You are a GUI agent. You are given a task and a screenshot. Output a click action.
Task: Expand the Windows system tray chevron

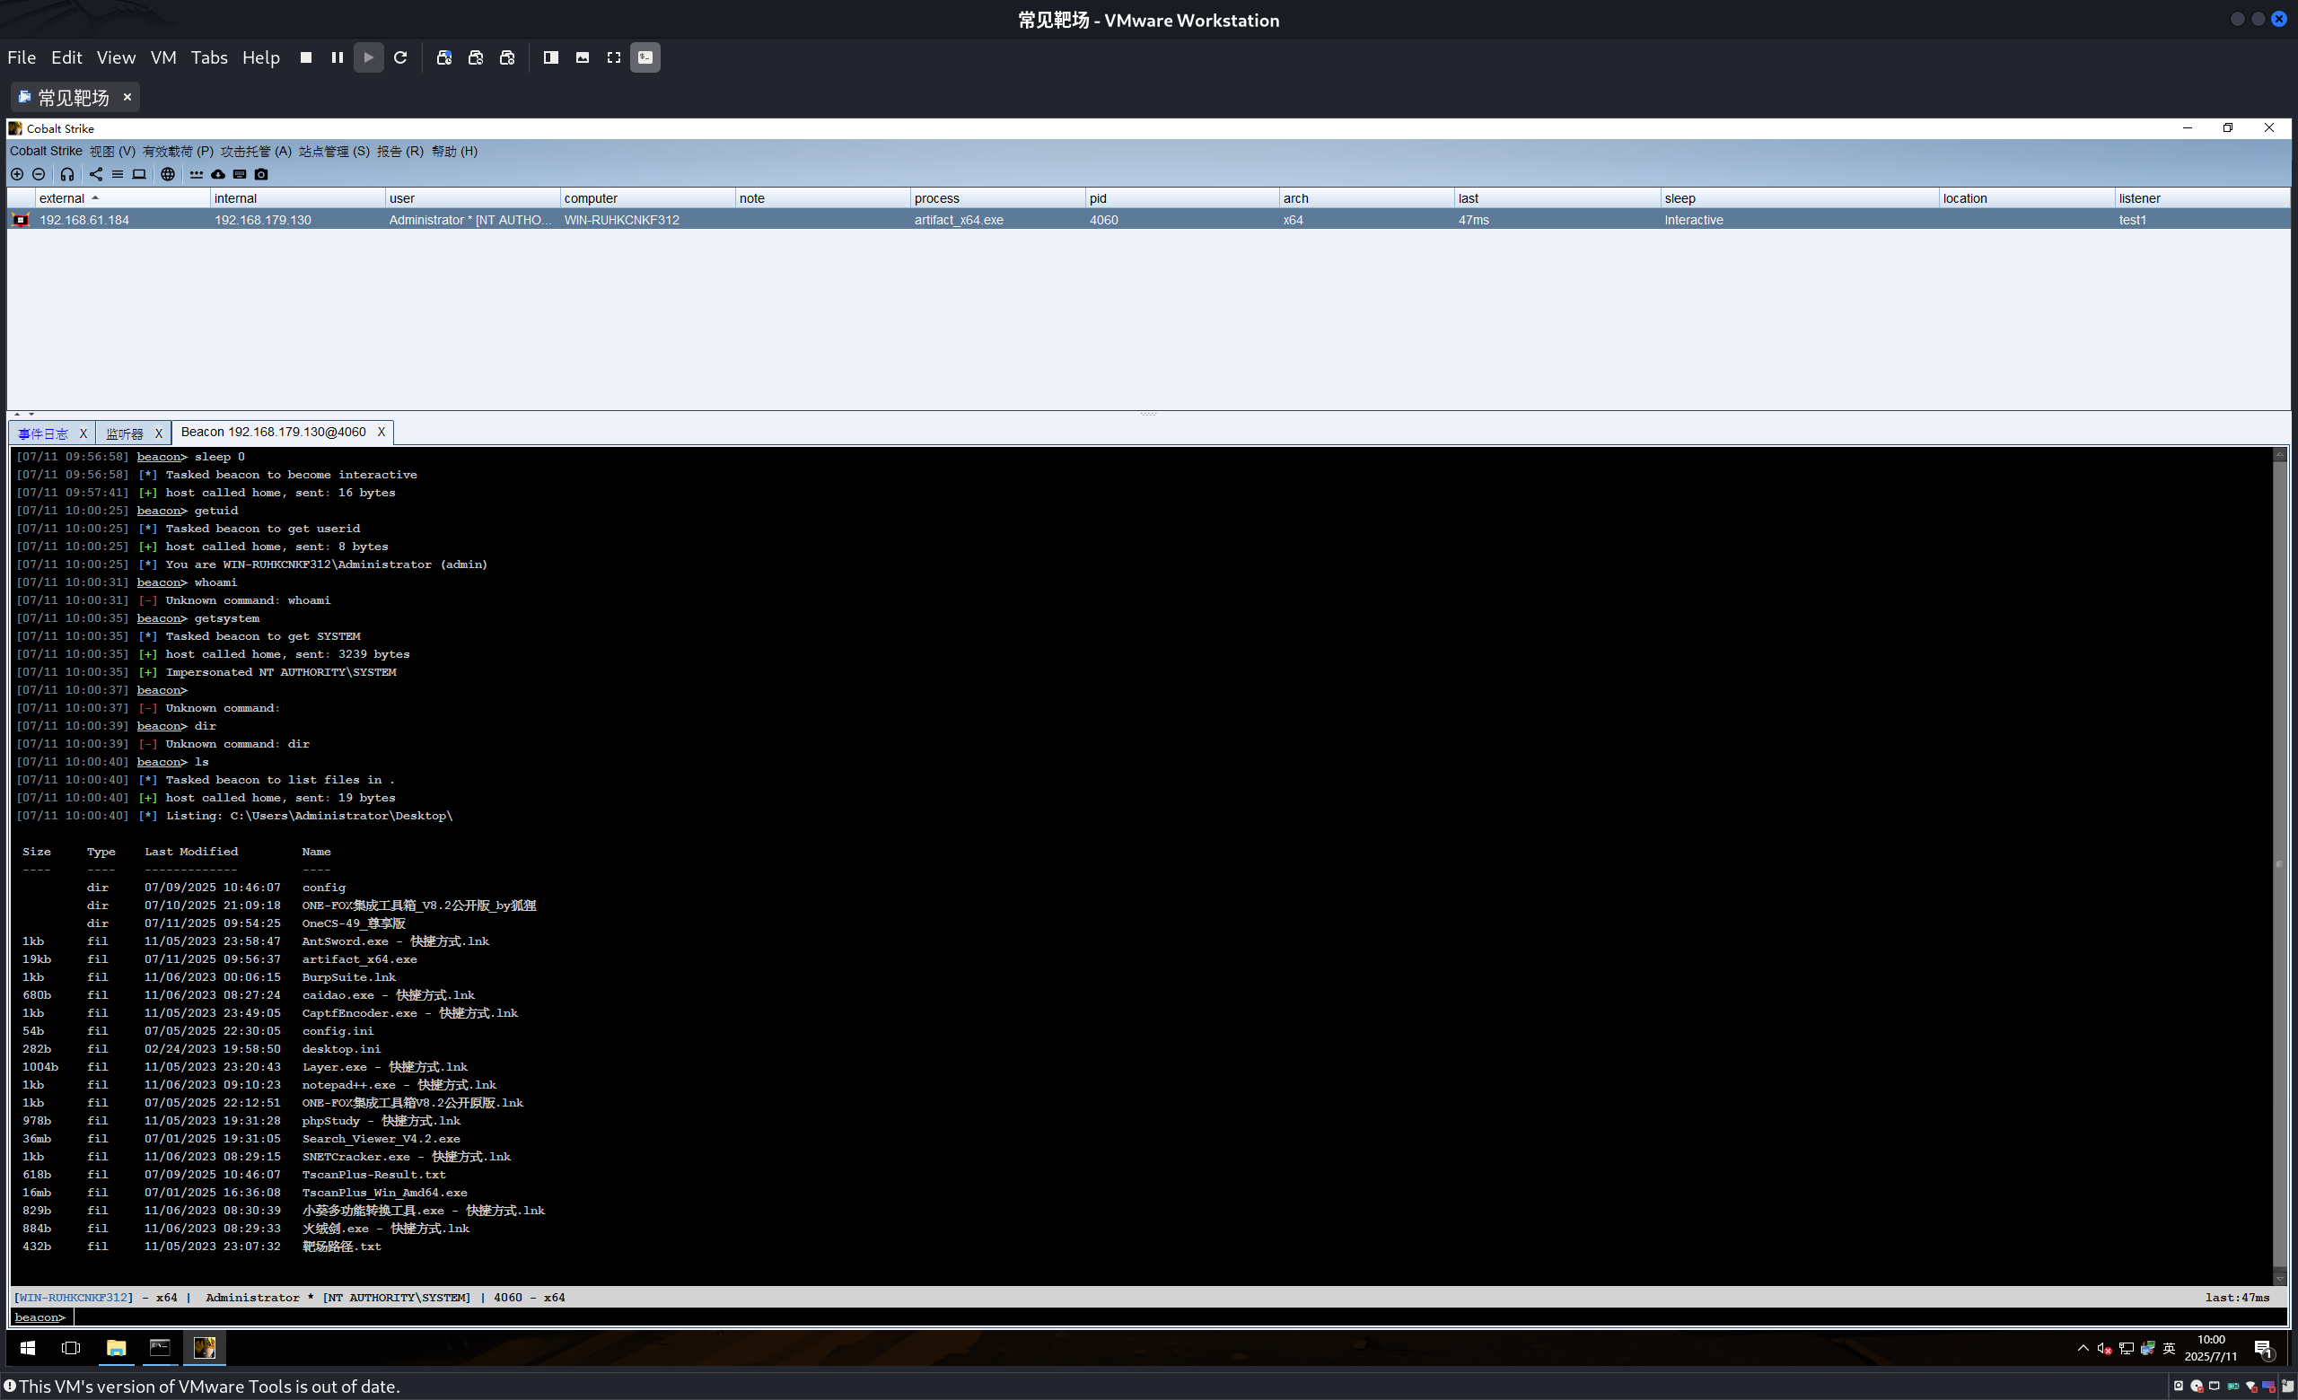click(x=2083, y=1348)
